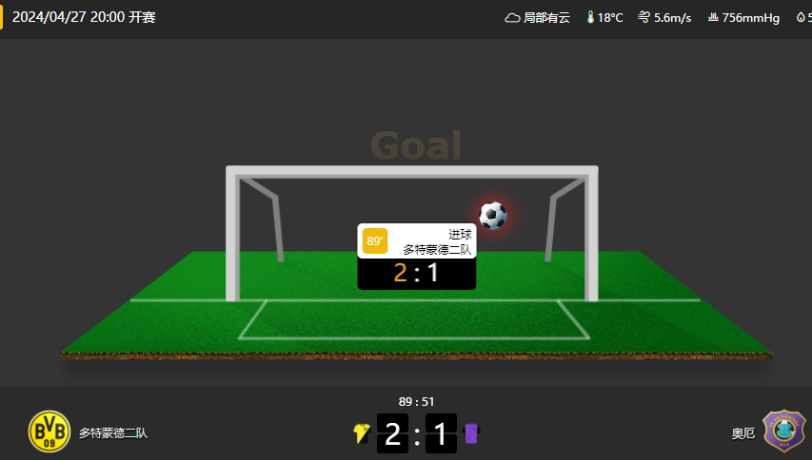
Task: Click the humidity droplet icon
Action: pyautogui.click(x=801, y=17)
